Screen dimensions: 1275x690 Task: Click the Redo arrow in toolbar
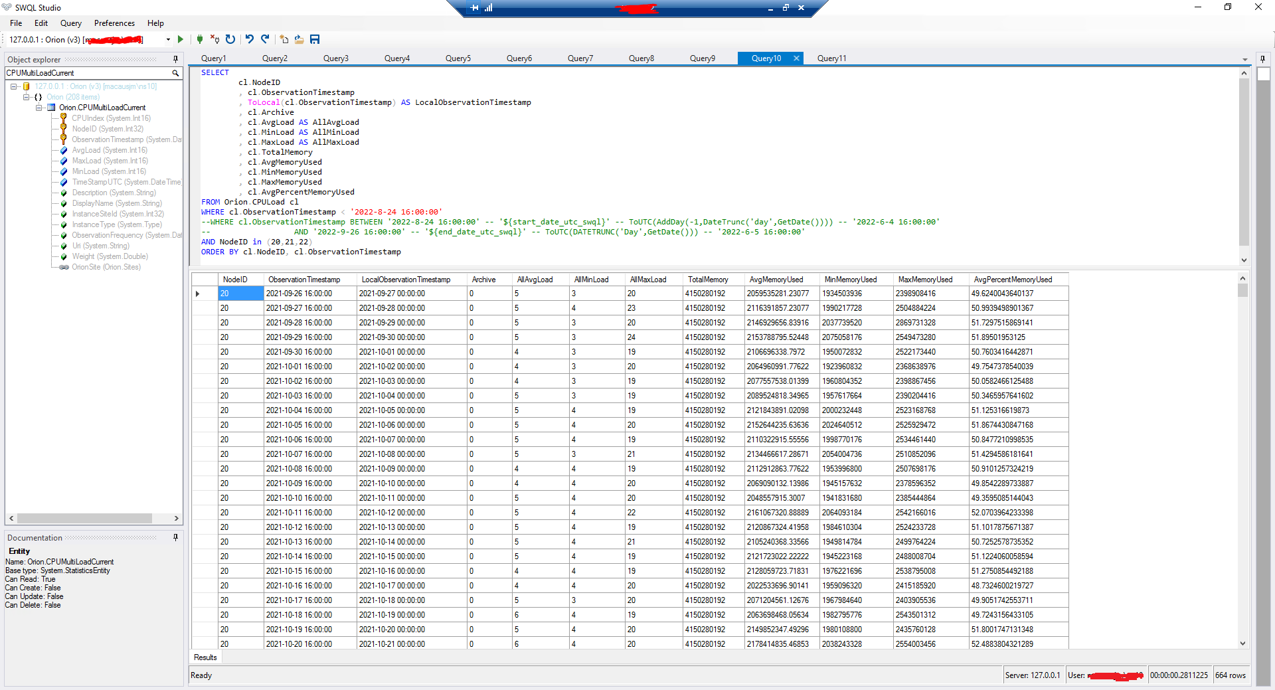pyautogui.click(x=265, y=40)
